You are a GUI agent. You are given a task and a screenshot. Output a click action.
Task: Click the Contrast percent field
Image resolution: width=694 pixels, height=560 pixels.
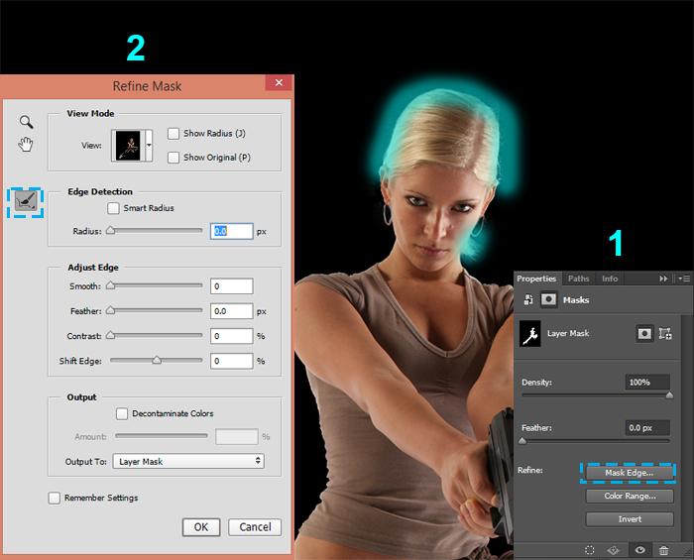point(231,336)
